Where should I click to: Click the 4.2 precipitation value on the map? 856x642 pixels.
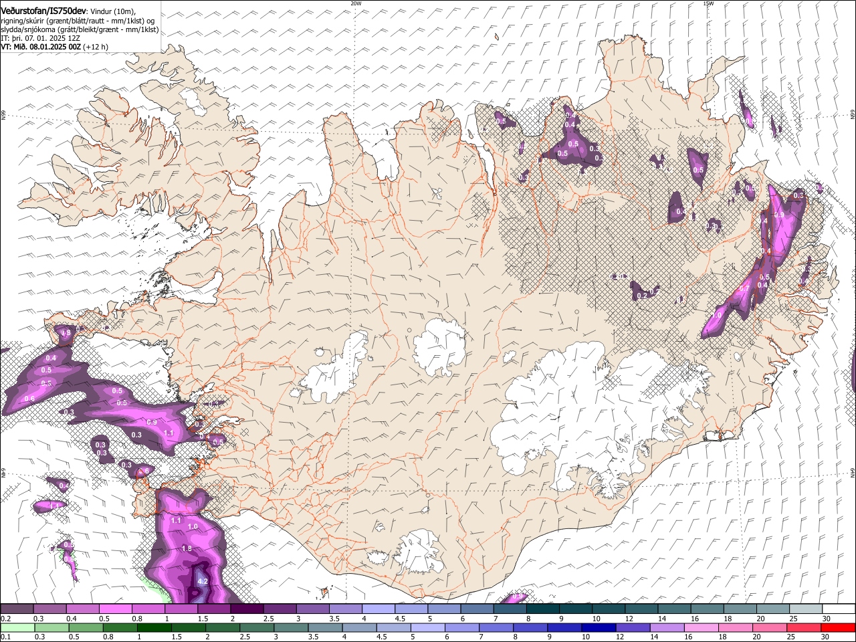203,582
